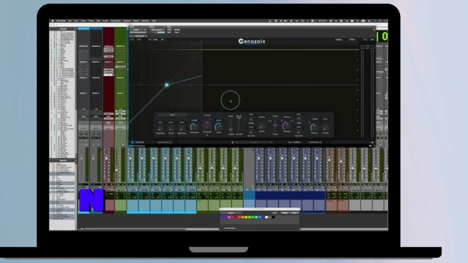Click the TRACKS list header

(63, 29)
